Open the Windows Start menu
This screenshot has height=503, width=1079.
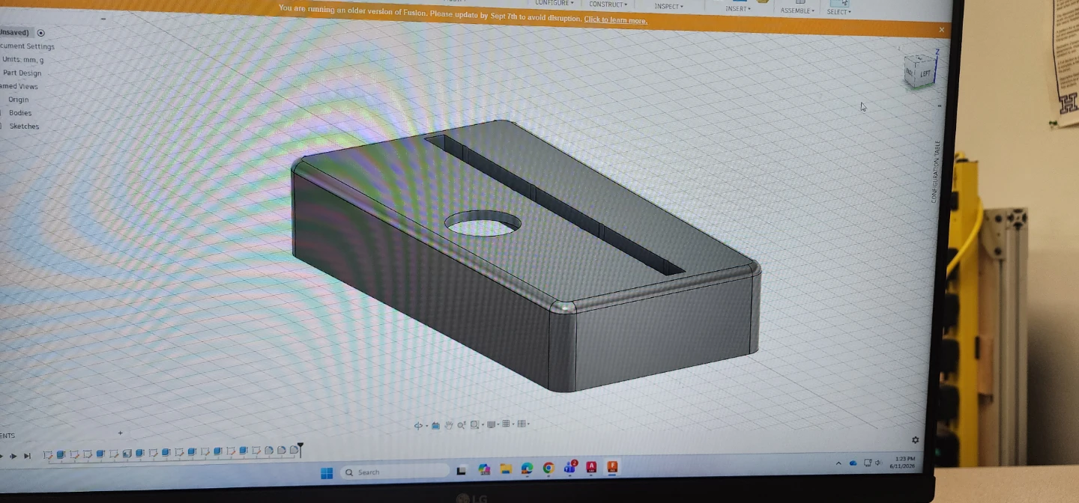[x=327, y=472]
